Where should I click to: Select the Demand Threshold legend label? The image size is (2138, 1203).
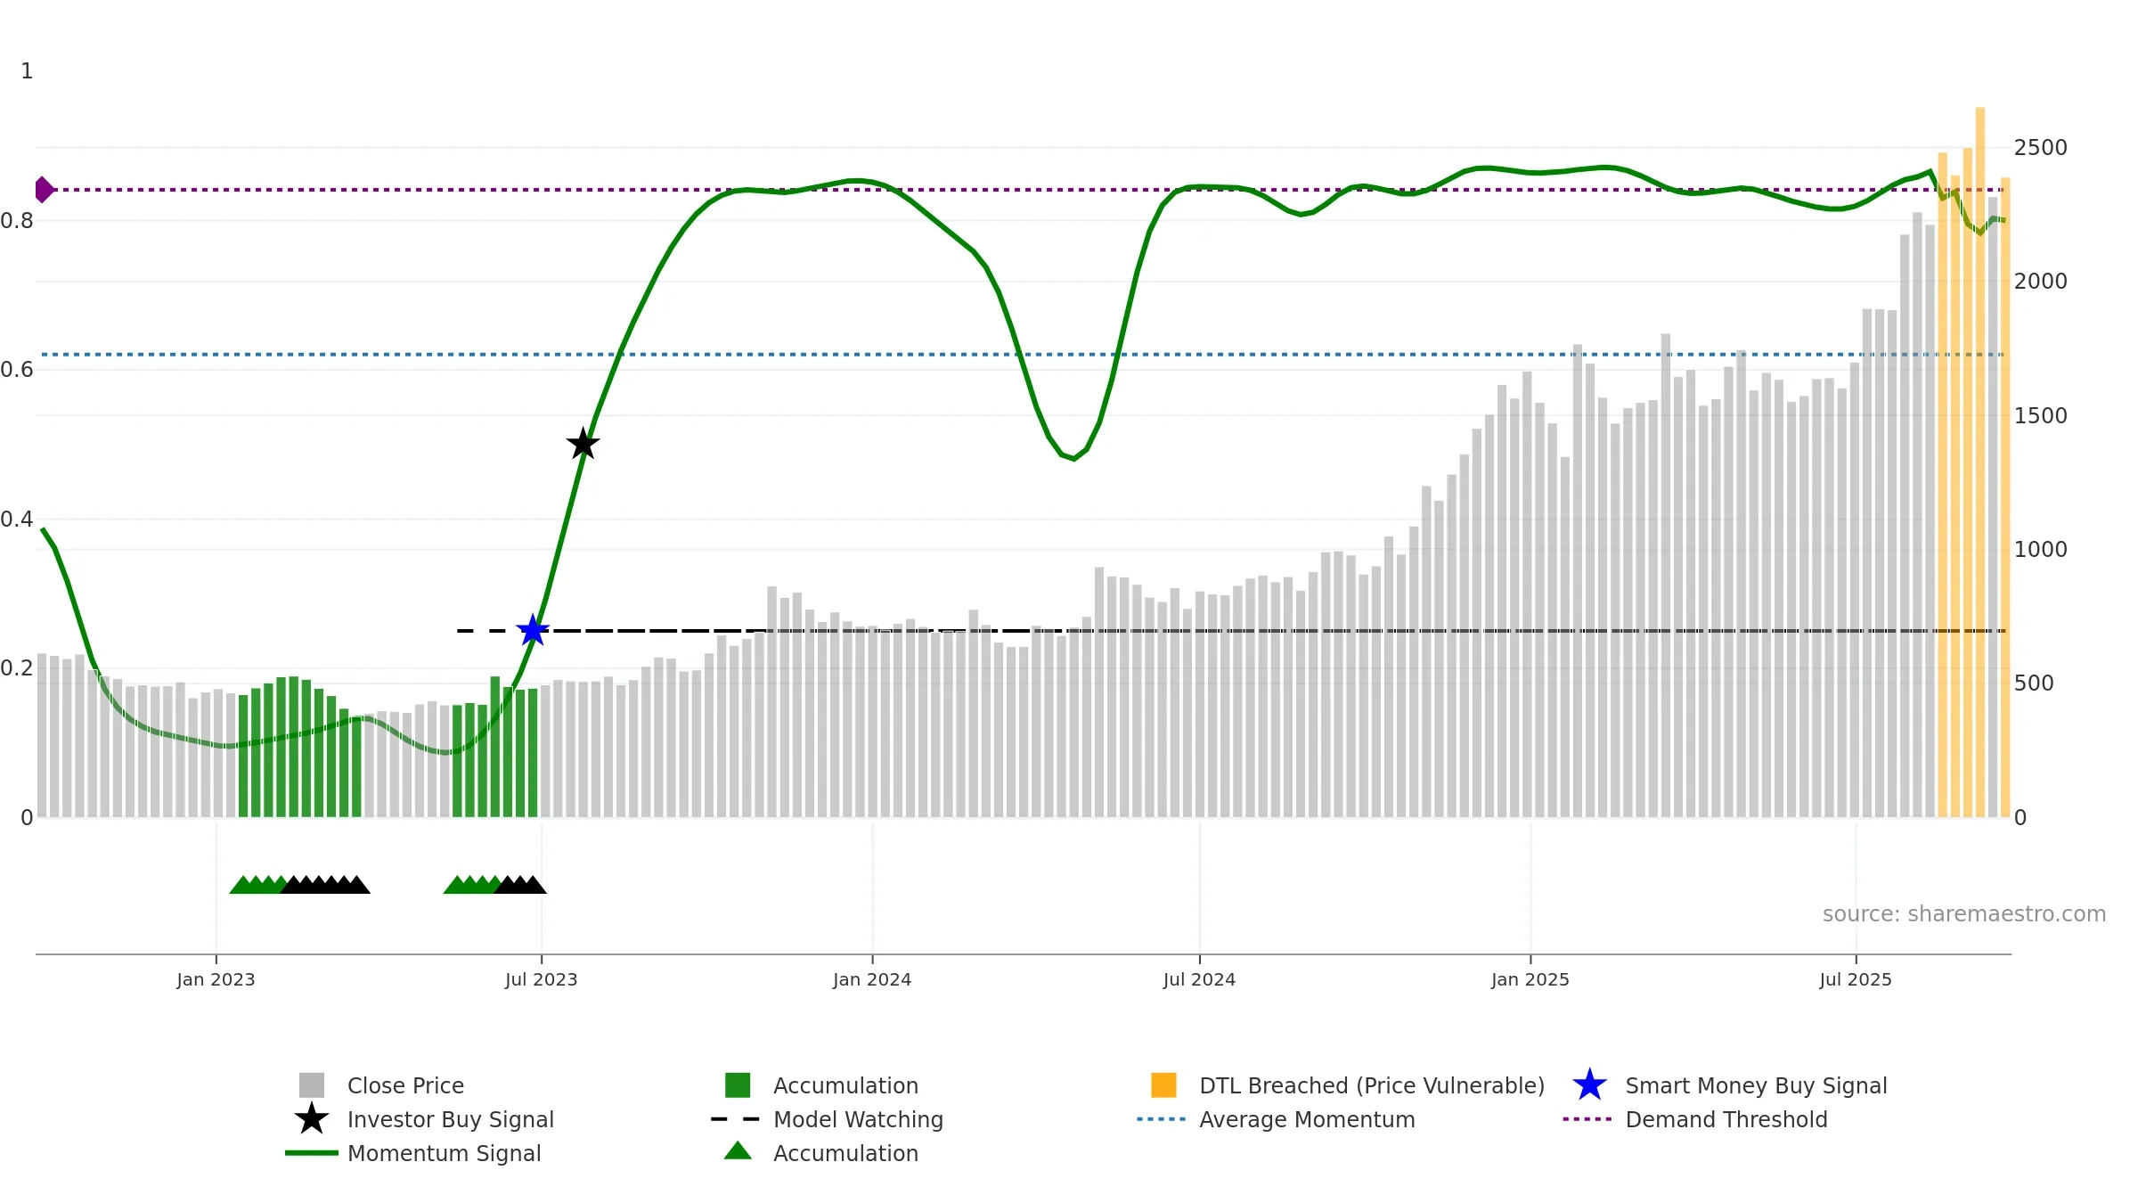pyautogui.click(x=1726, y=1119)
